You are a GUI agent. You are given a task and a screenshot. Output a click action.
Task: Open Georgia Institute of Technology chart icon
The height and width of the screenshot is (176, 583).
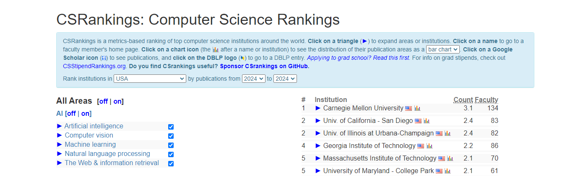click(429, 146)
